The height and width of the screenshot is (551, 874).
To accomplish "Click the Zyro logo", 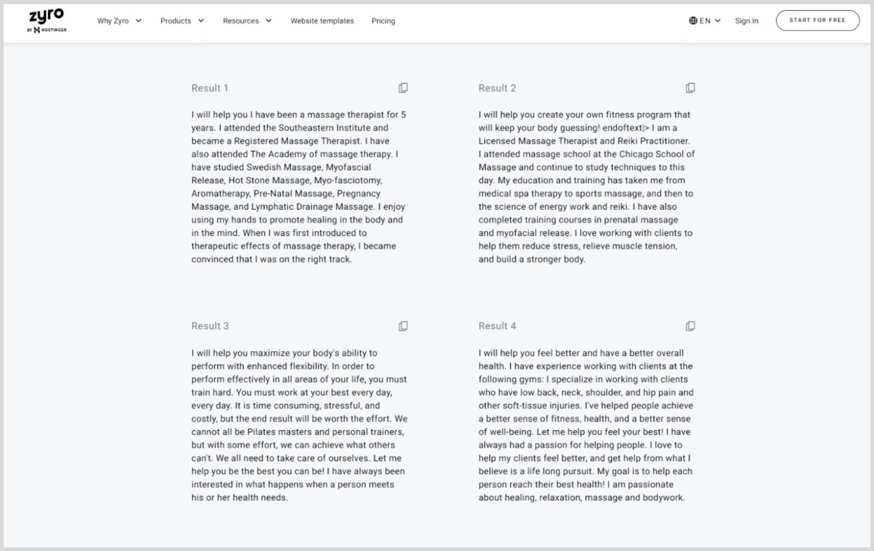I will click(46, 16).
